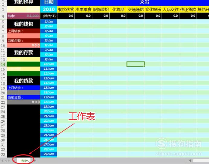Screen dimensions: 209x164
Task: Select the 7/Jan date cell
Action: (x=49, y=50)
